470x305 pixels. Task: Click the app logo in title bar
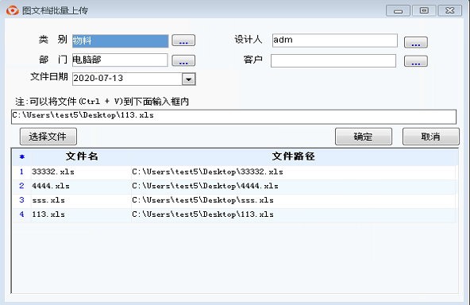[x=12, y=10]
